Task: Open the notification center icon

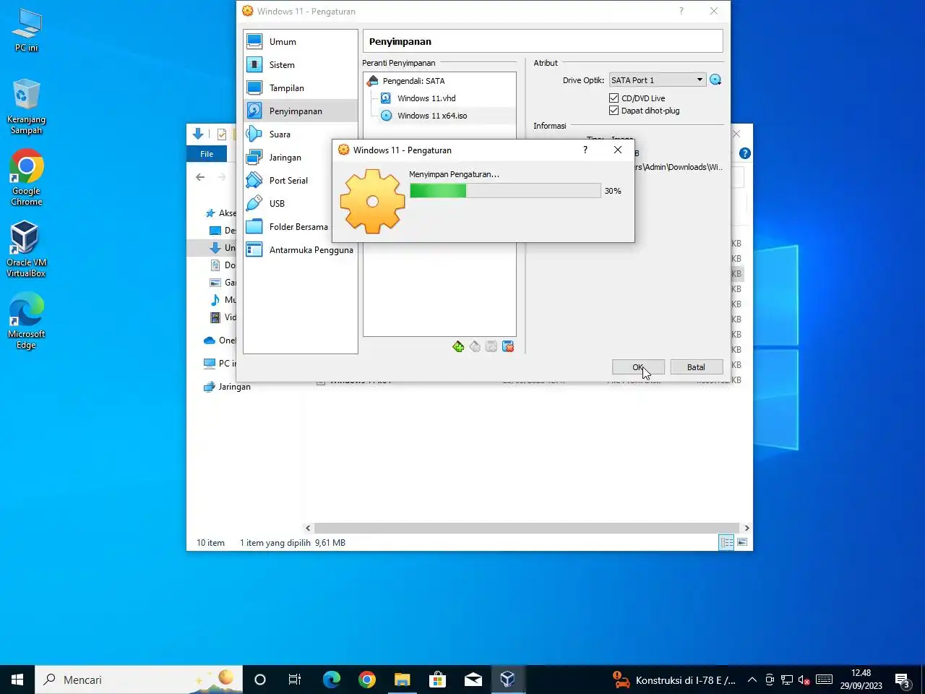Action: pos(903,680)
